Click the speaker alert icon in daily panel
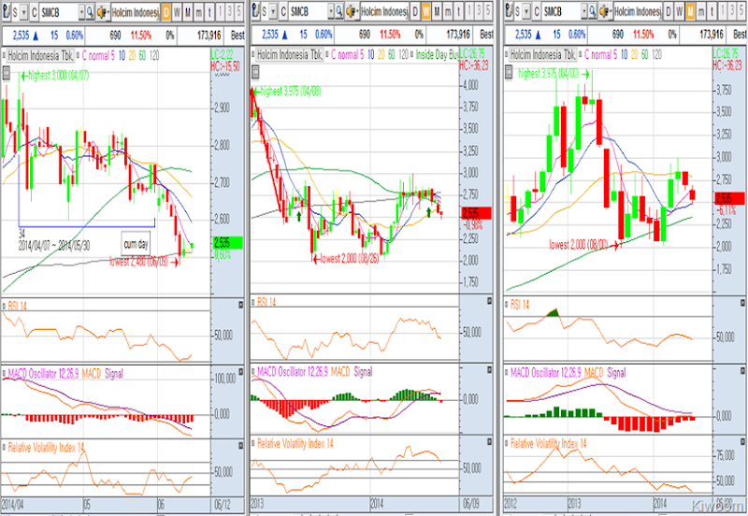Viewport: 748px width, 516px height. pyautogui.click(x=103, y=12)
